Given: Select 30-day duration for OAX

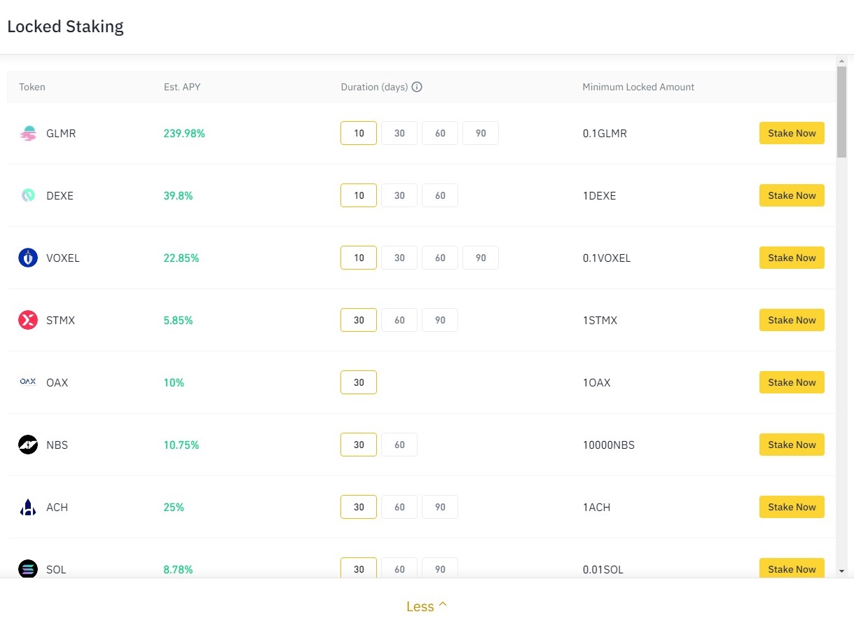Looking at the screenshot, I should [359, 382].
